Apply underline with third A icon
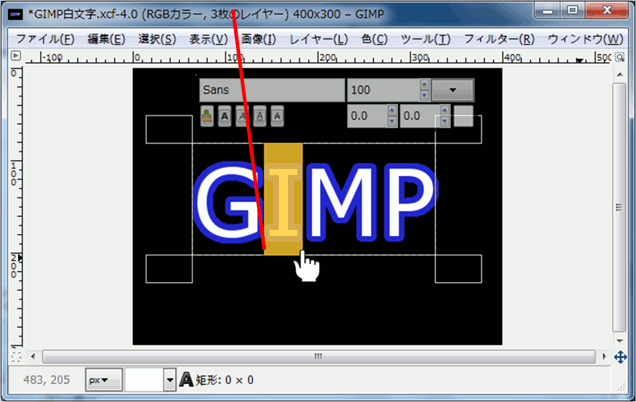Image resolution: width=636 pixels, height=402 pixels. click(259, 116)
